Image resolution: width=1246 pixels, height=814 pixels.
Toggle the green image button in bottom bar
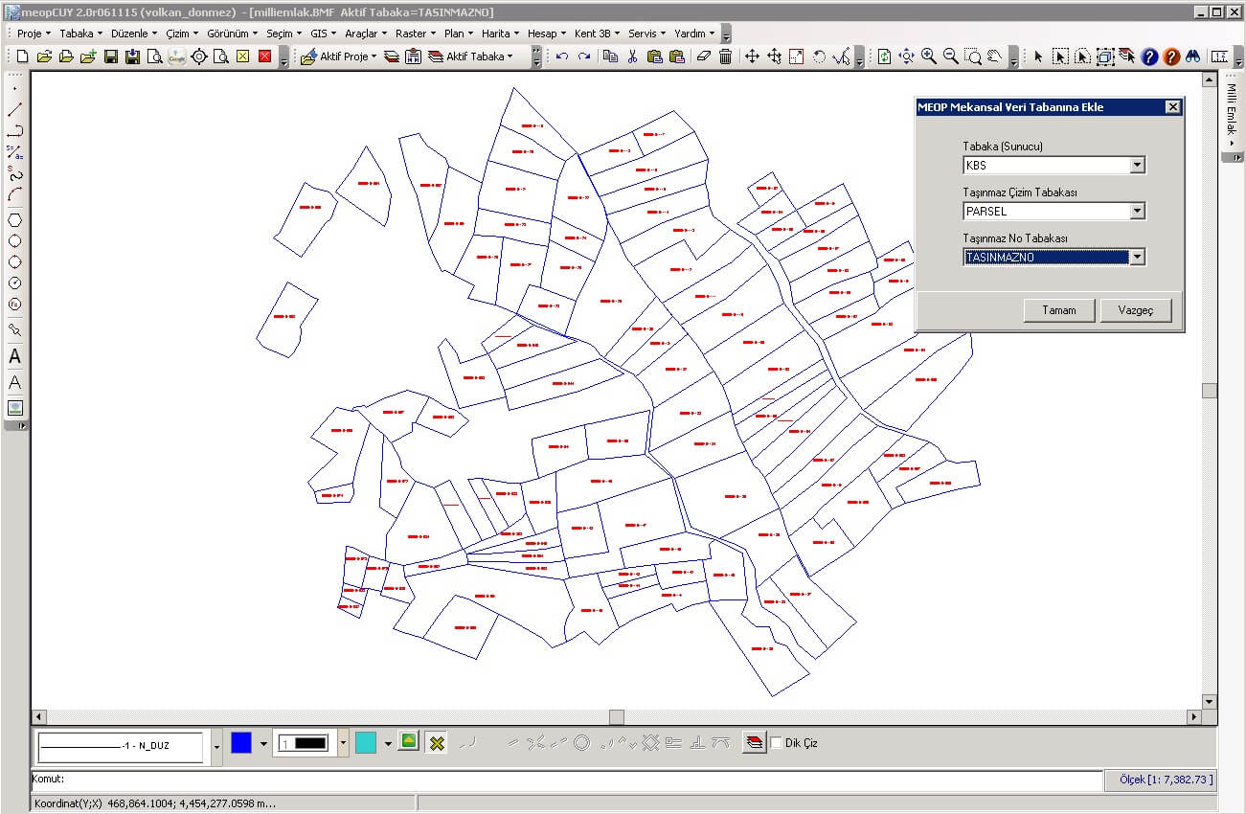[x=409, y=741]
